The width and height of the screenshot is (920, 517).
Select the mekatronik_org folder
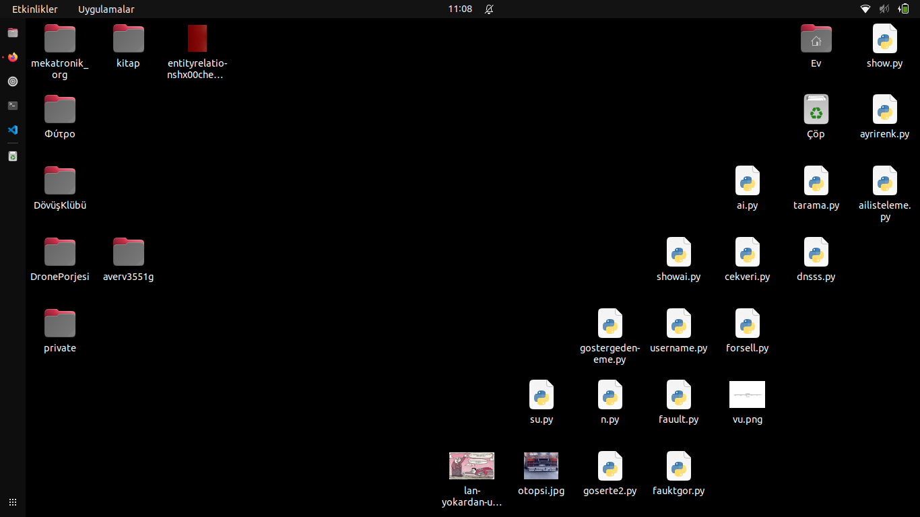click(x=60, y=38)
